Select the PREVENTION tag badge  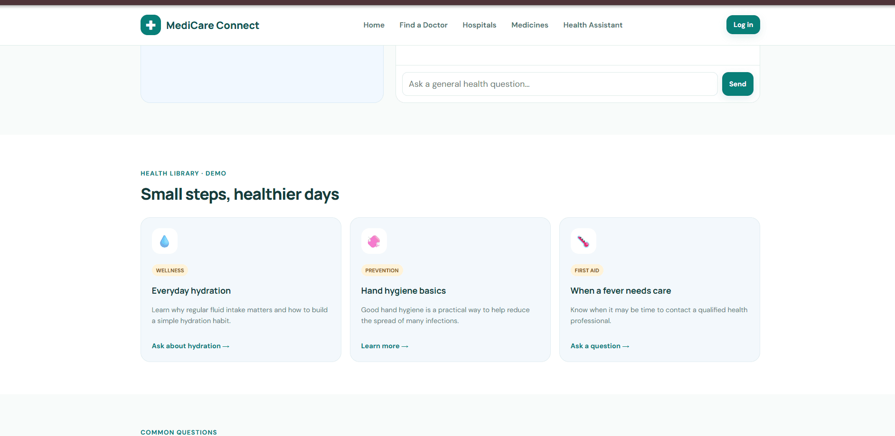382,270
